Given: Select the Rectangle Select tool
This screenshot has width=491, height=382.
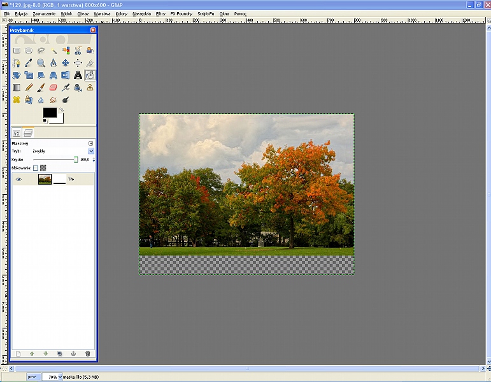Looking at the screenshot, I should (x=17, y=51).
